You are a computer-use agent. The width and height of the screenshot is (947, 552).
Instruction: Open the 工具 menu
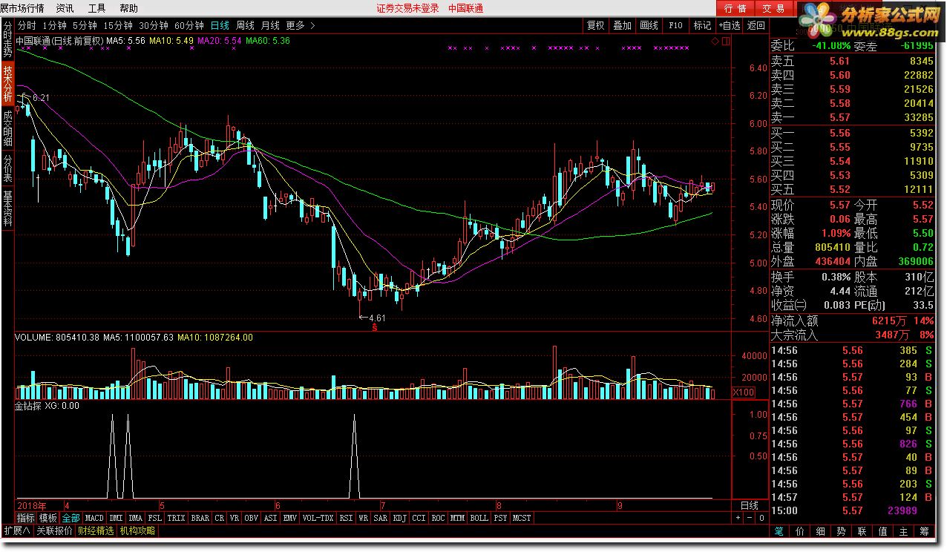point(96,8)
